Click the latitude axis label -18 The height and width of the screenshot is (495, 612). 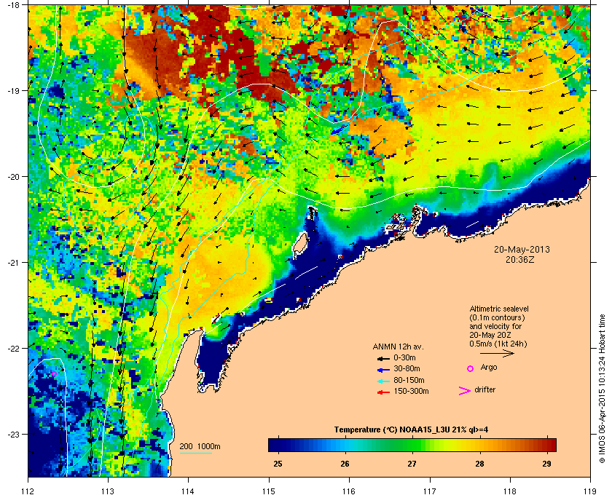click(13, 5)
